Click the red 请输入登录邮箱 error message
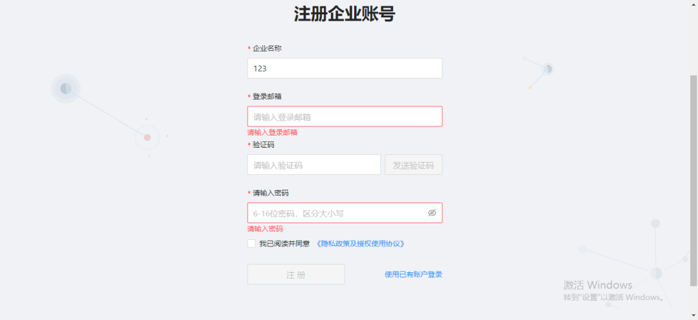This screenshot has height=320, width=698. click(x=273, y=132)
